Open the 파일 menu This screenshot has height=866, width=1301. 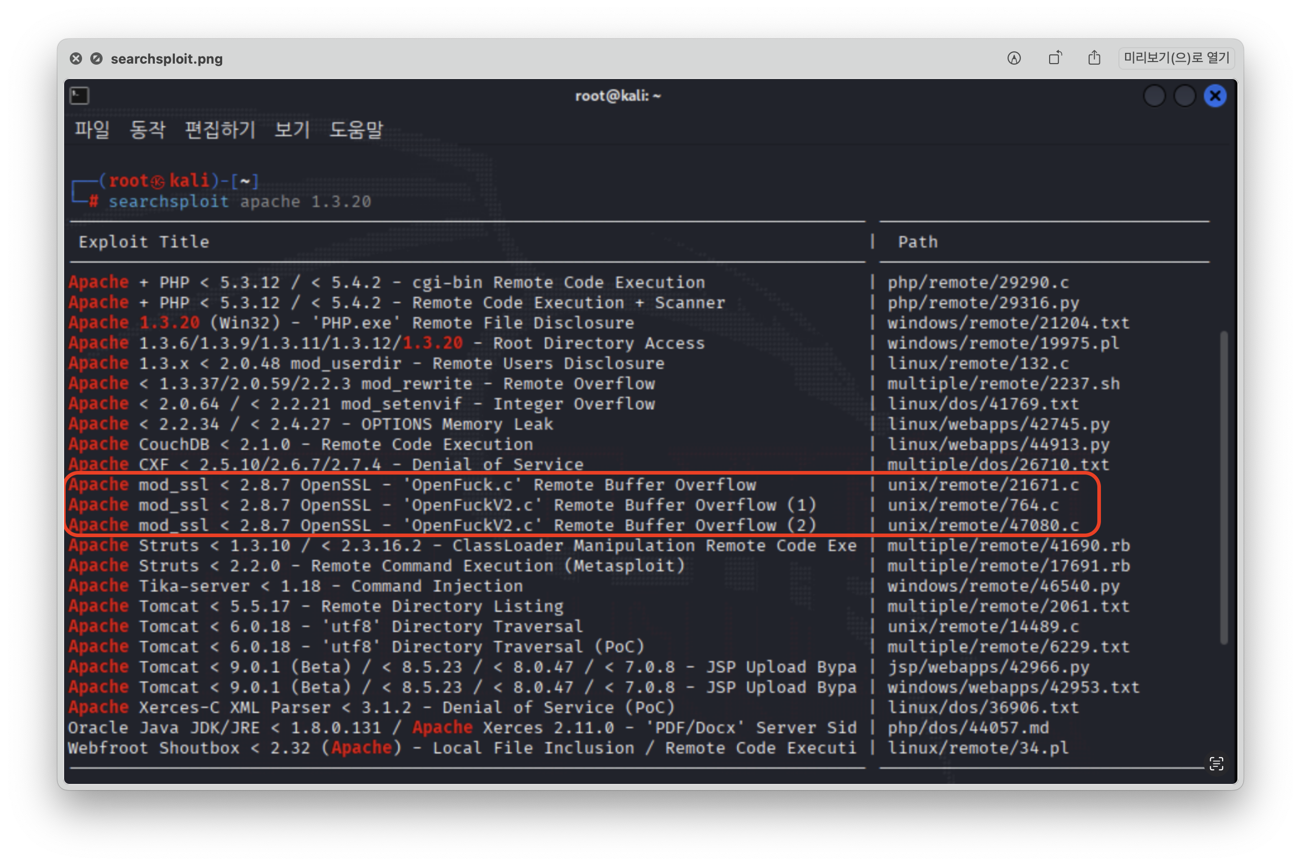click(92, 130)
